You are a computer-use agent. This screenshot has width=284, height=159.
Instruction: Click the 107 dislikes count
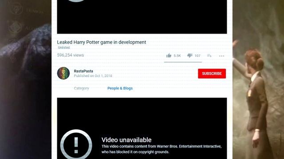tap(197, 56)
